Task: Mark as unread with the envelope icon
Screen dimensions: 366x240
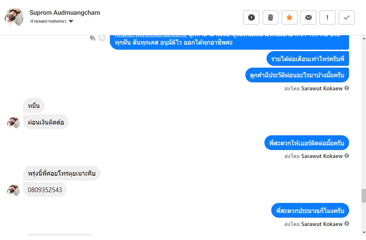Action: (308, 18)
